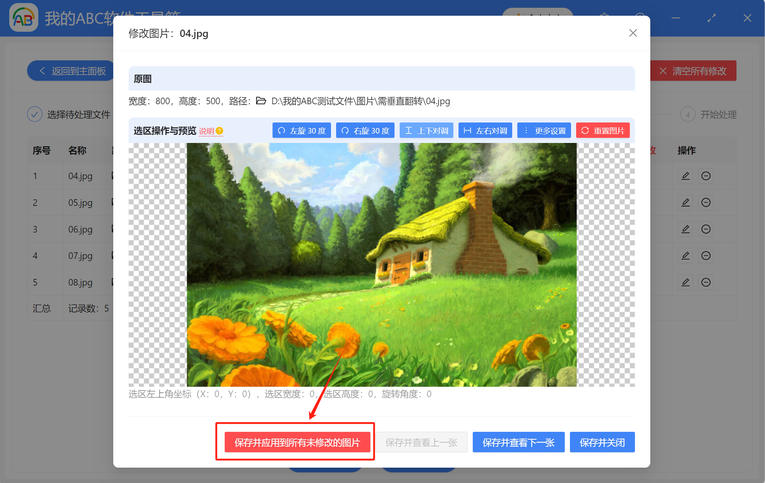Click the orange help question-mark icon
This screenshot has height=483, width=765.
[220, 131]
